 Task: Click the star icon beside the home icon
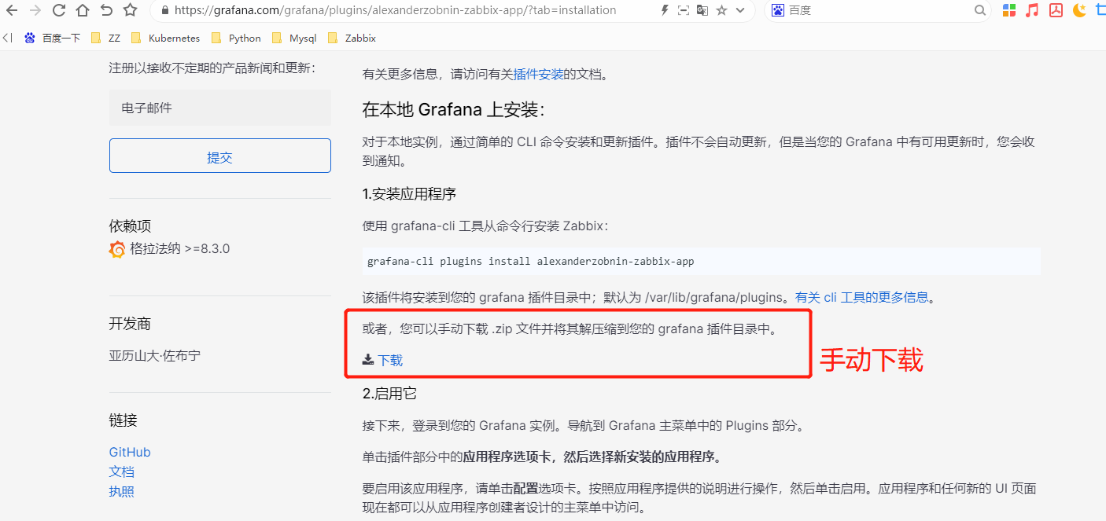click(x=131, y=10)
